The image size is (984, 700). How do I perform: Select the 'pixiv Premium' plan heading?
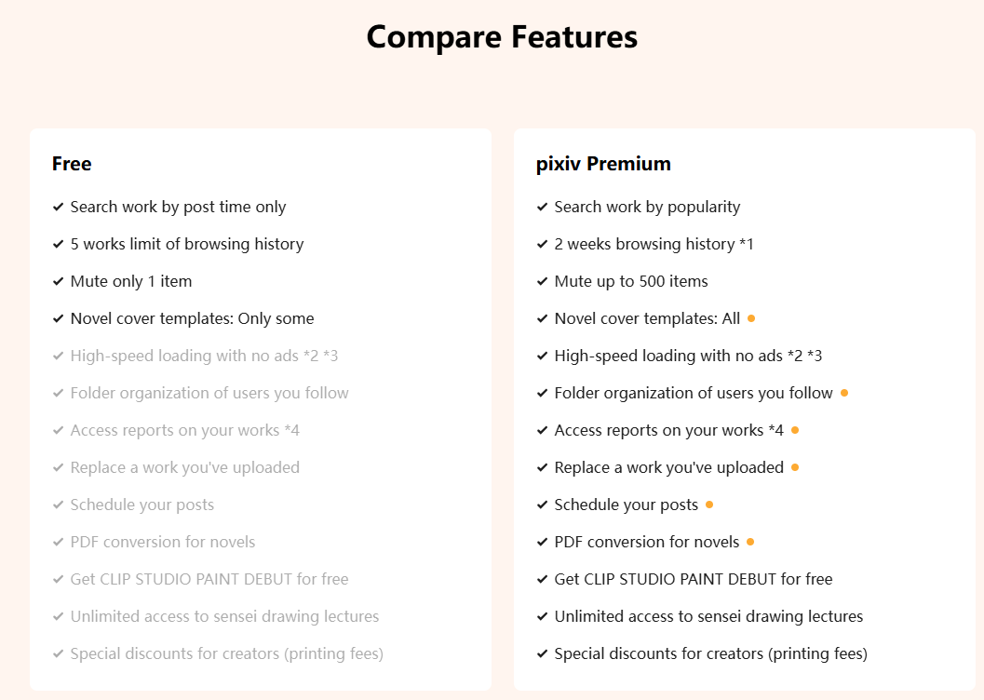coord(603,164)
